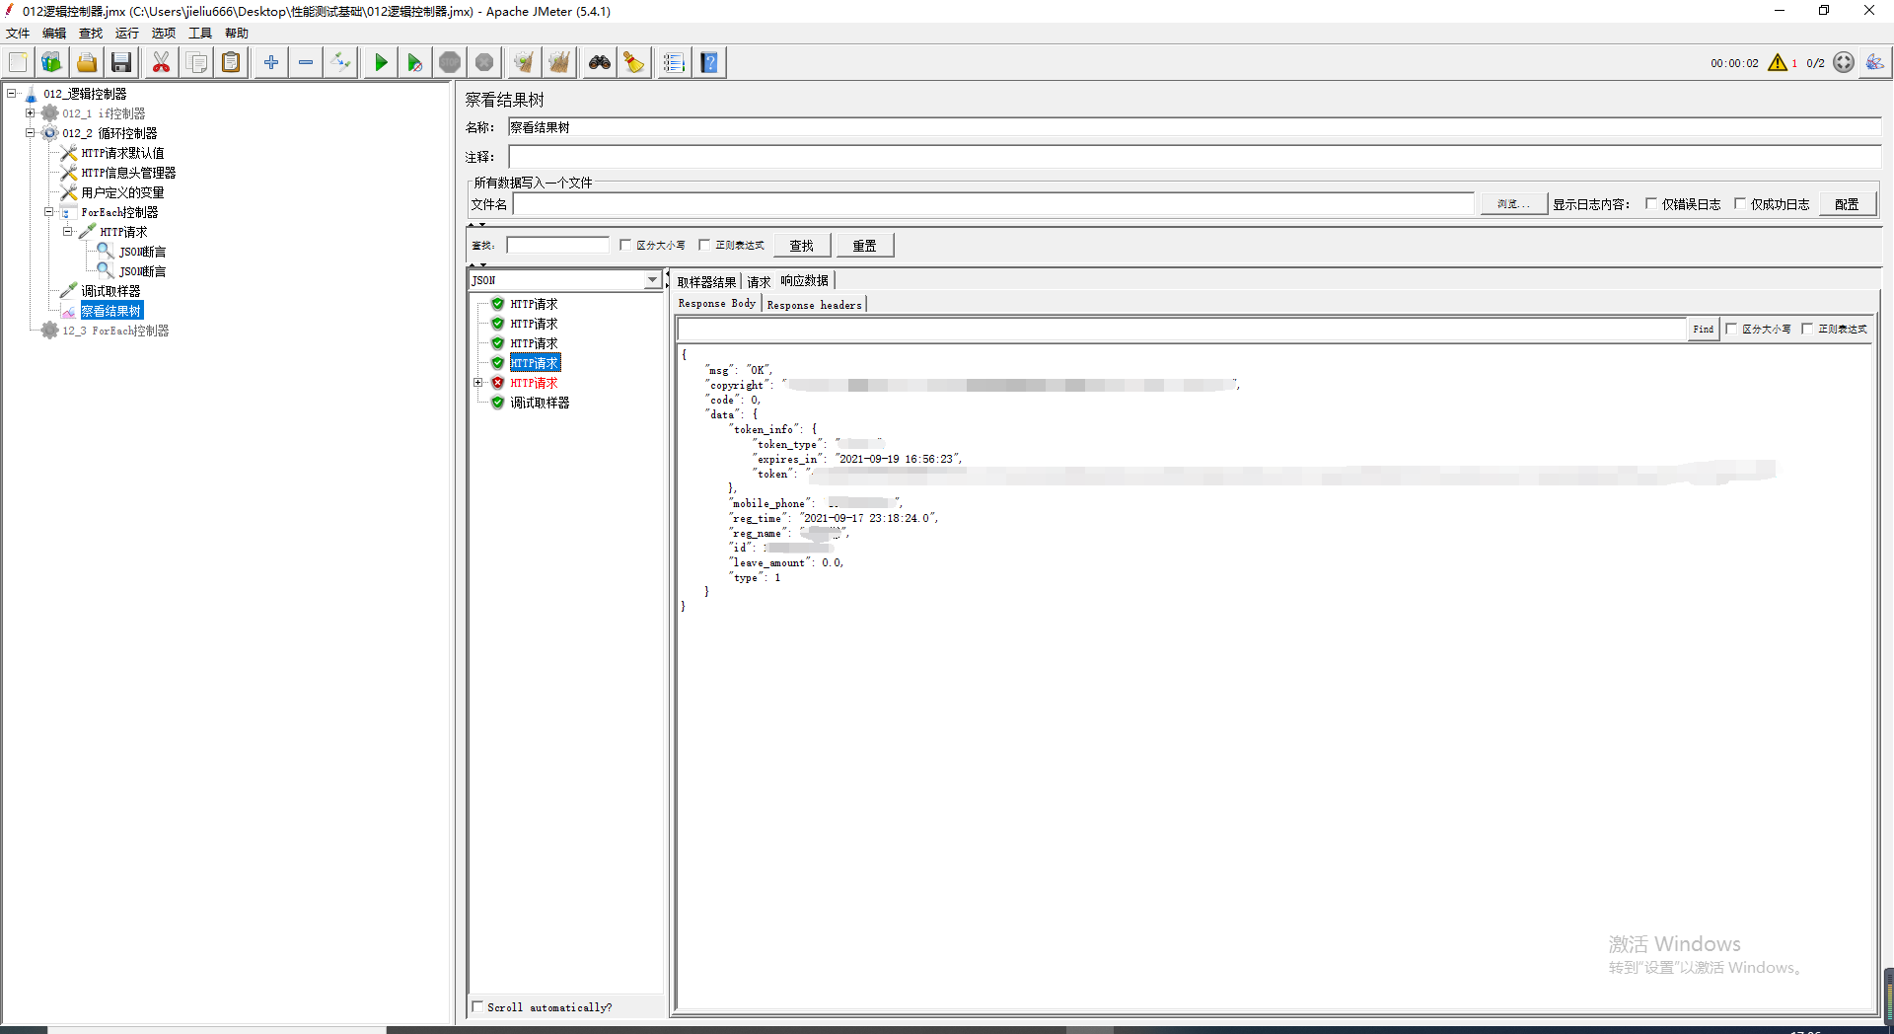Click the Collapse all minus icon

pos(306,62)
